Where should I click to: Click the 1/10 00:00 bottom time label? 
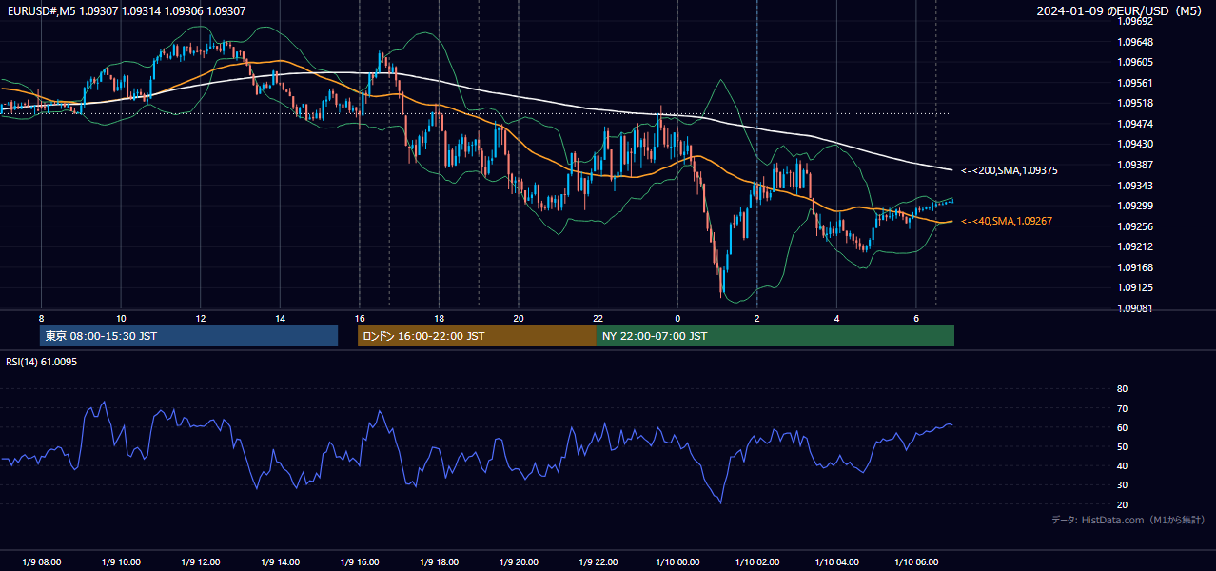pyautogui.click(x=677, y=561)
